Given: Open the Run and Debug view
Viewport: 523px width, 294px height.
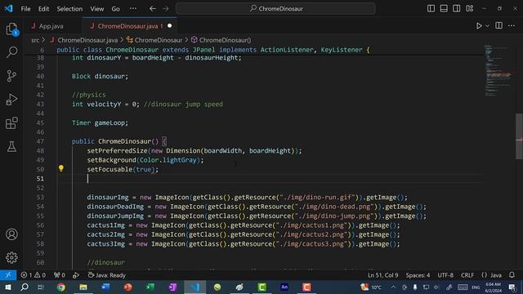Looking at the screenshot, I should 11,100.
